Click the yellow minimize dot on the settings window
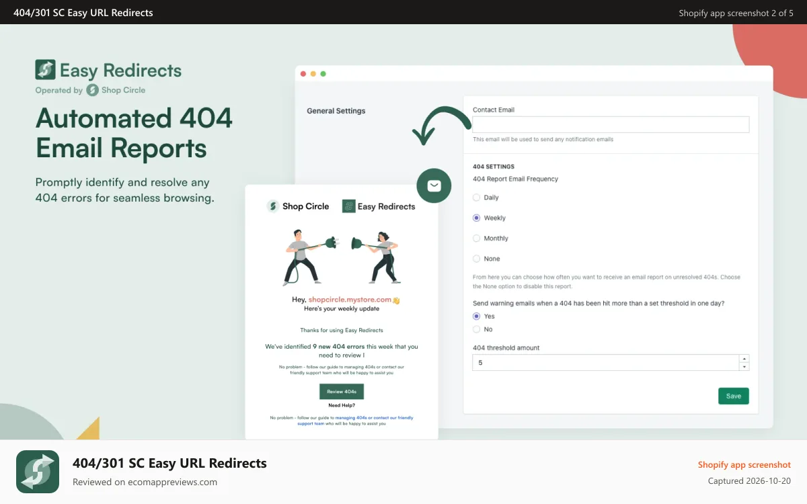 tap(313, 74)
